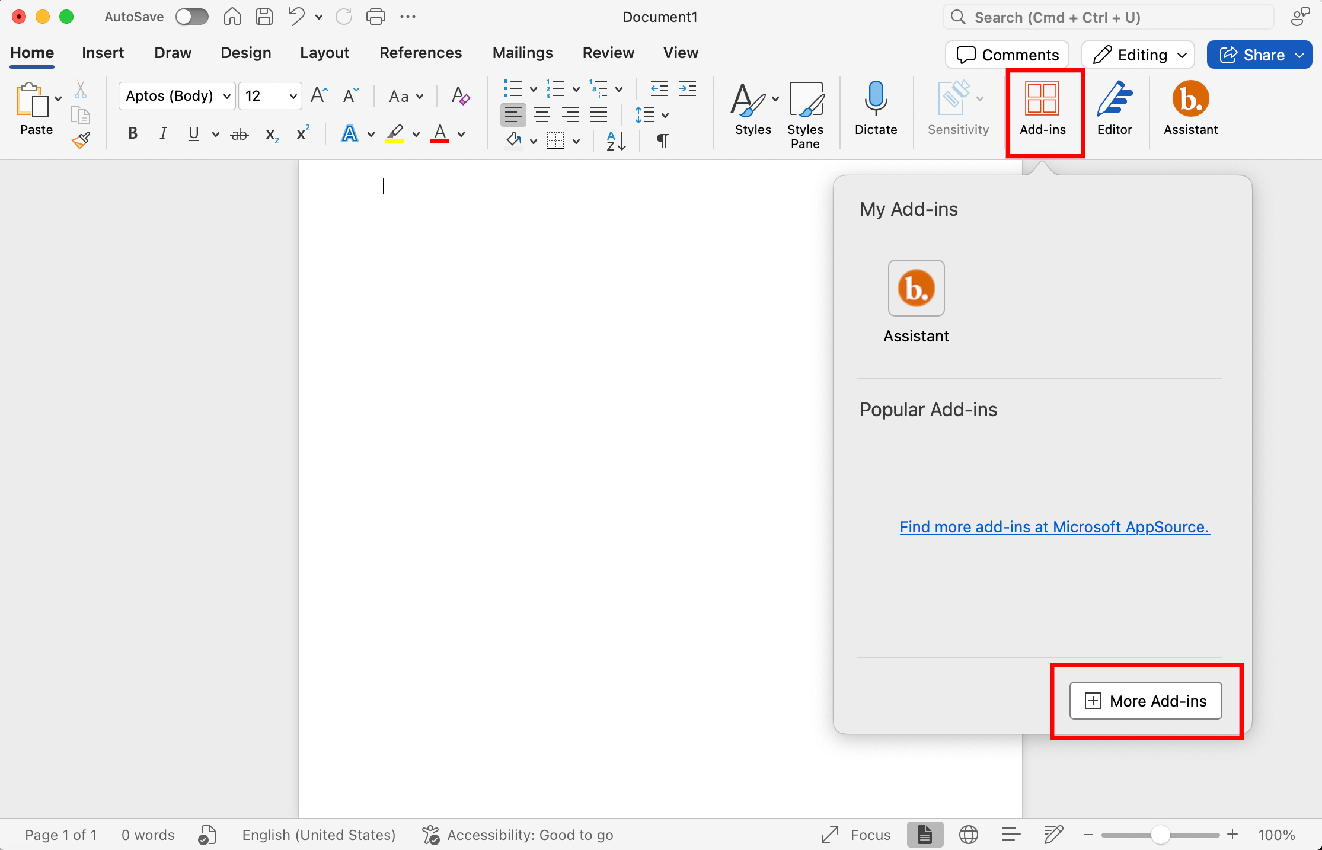Open the Editing mode dropdown
Screen dimensions: 1322x850
[x=1138, y=55]
